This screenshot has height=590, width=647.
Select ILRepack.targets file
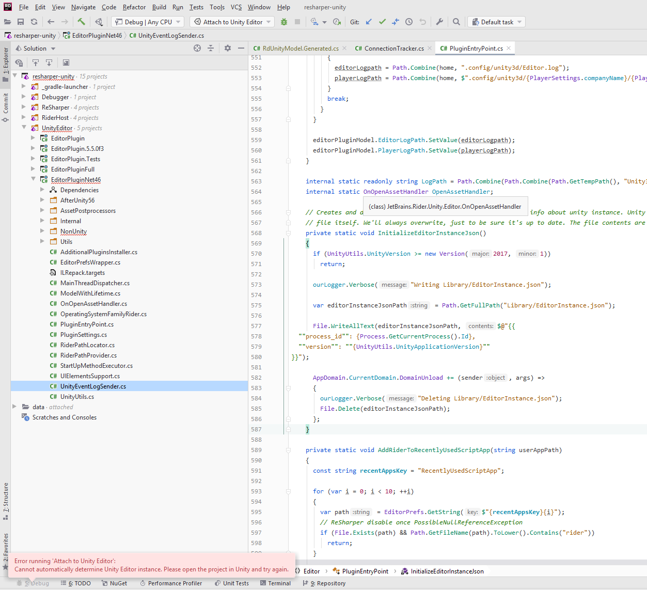(x=82, y=273)
